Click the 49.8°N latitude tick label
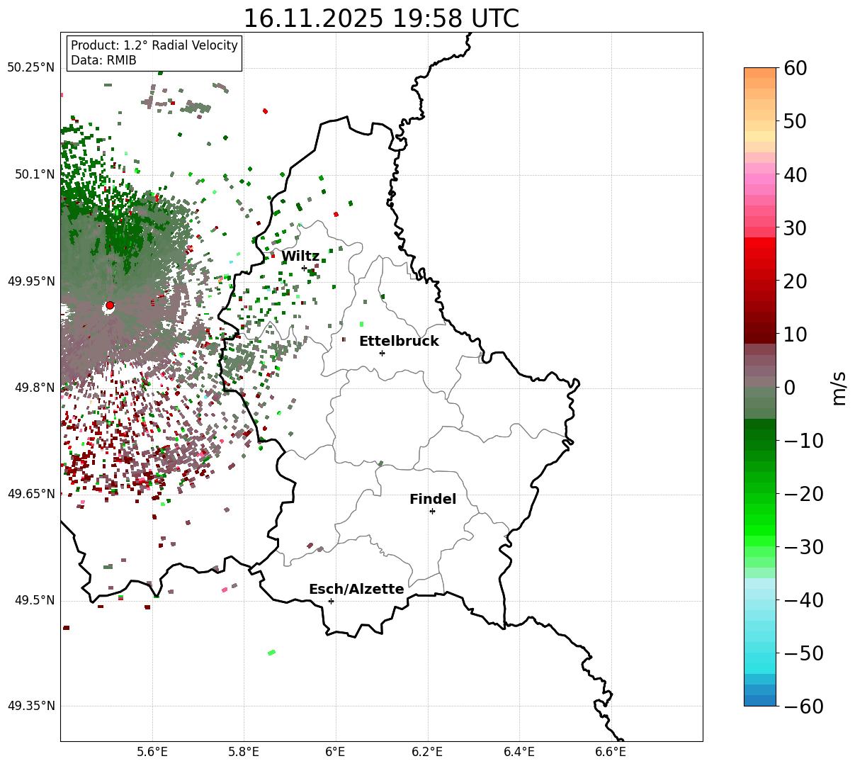This screenshot has height=766, width=855. tap(34, 388)
